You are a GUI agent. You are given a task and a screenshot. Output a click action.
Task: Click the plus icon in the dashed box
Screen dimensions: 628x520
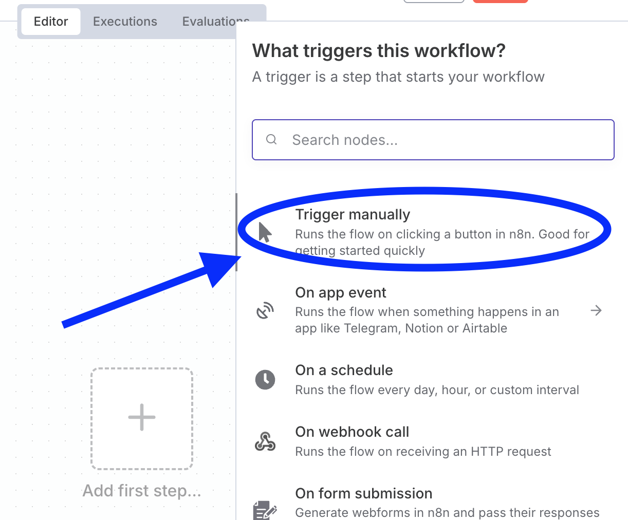(142, 417)
